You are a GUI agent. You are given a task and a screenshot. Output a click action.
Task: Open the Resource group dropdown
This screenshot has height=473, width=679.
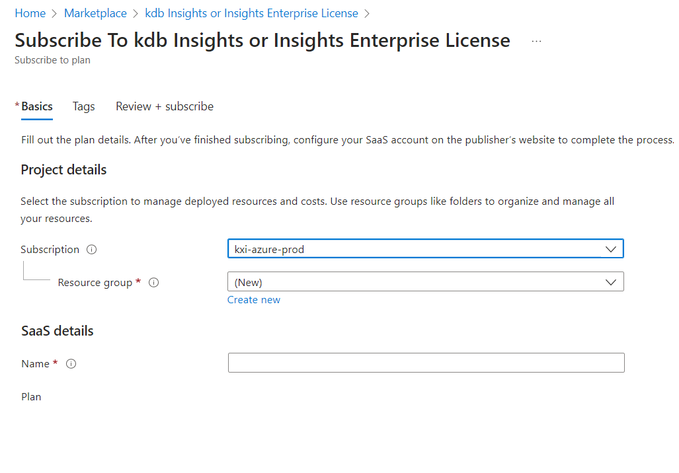pyautogui.click(x=425, y=282)
